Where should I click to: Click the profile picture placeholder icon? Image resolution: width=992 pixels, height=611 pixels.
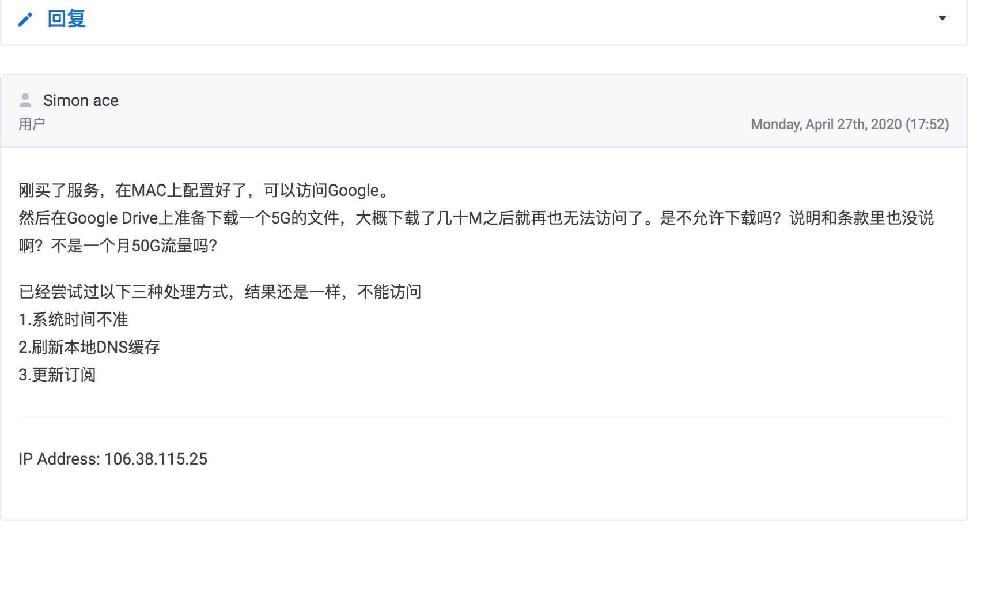[25, 99]
